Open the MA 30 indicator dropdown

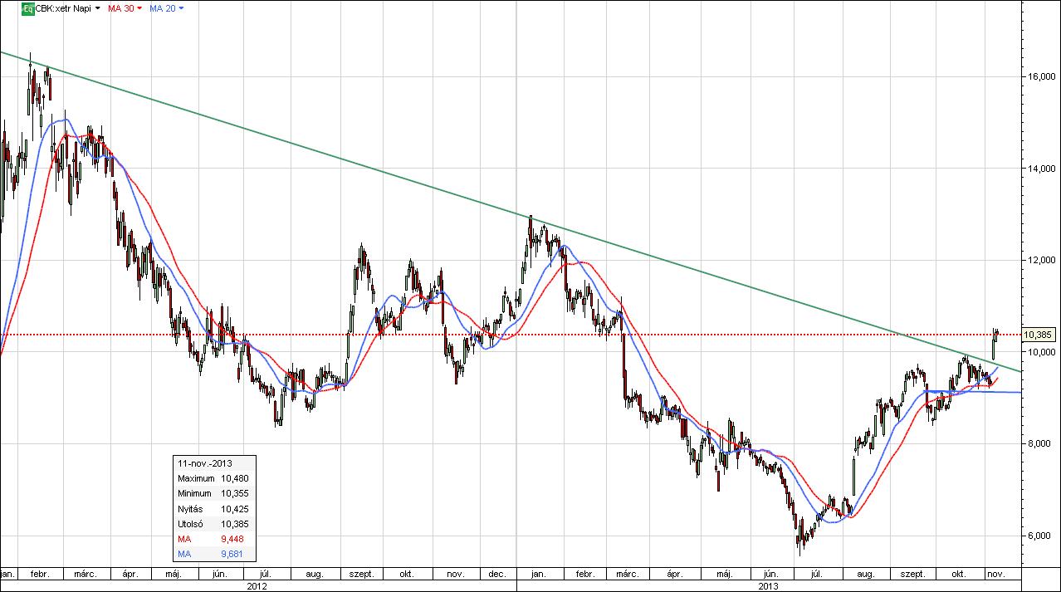click(x=139, y=8)
